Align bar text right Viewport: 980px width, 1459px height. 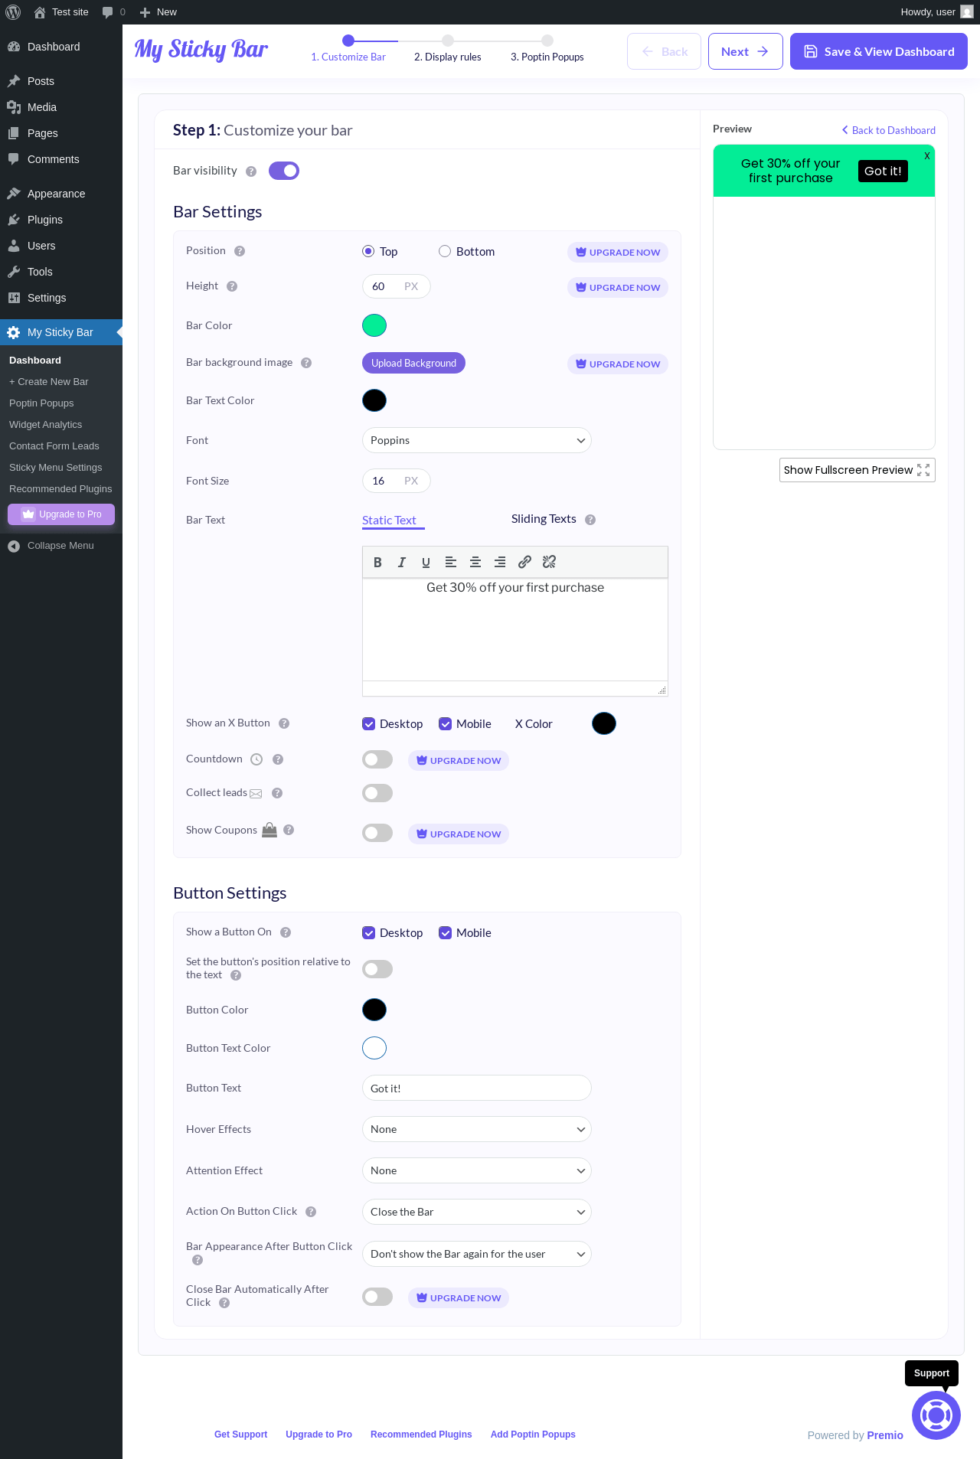(x=500, y=562)
